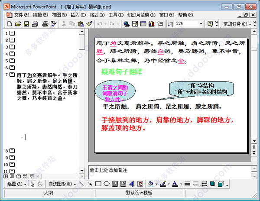
Task: Select the pointer Select Objects tool
Action: tap(32, 184)
